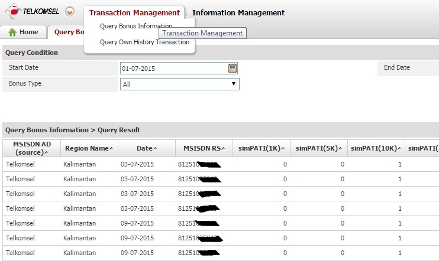This screenshot has height=261, width=439.
Task: Click the Bonus Type label
Action: (25, 83)
